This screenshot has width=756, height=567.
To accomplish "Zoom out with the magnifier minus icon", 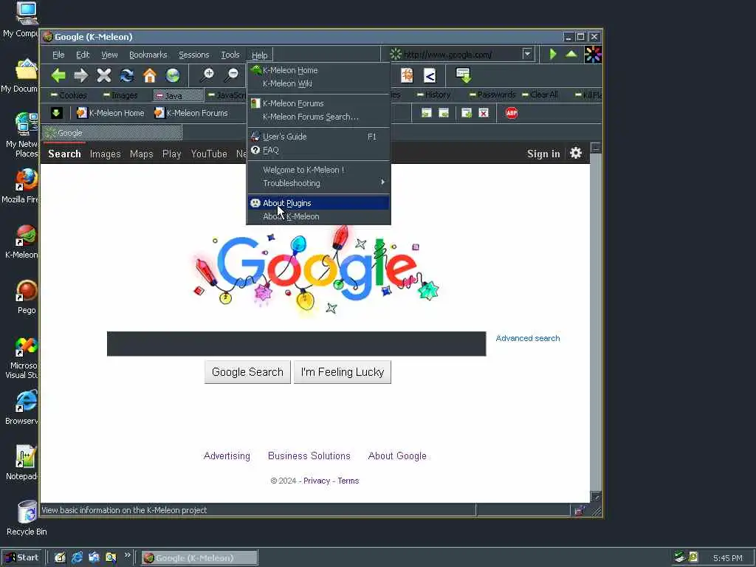I will (231, 75).
